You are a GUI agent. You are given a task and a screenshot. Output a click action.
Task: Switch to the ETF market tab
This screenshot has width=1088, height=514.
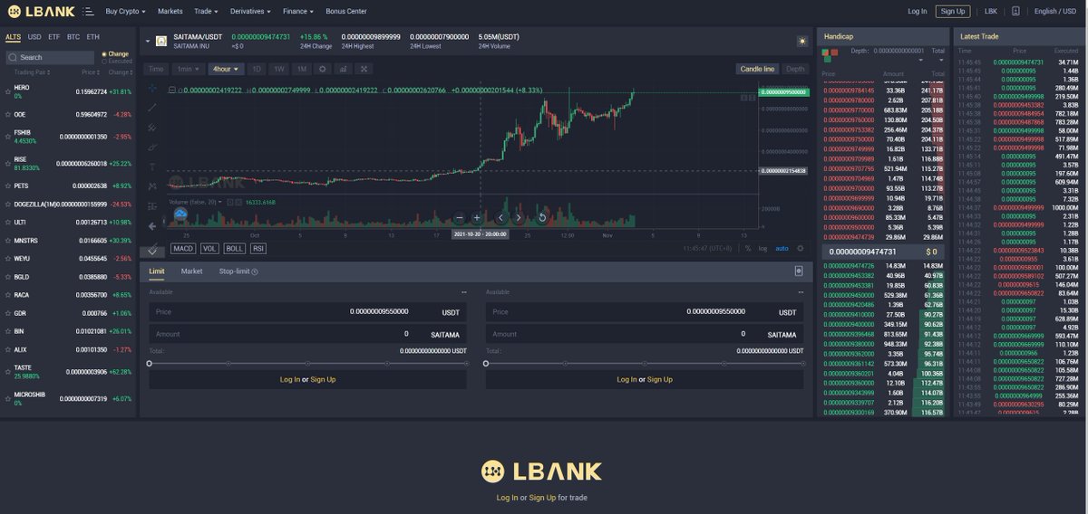point(54,37)
